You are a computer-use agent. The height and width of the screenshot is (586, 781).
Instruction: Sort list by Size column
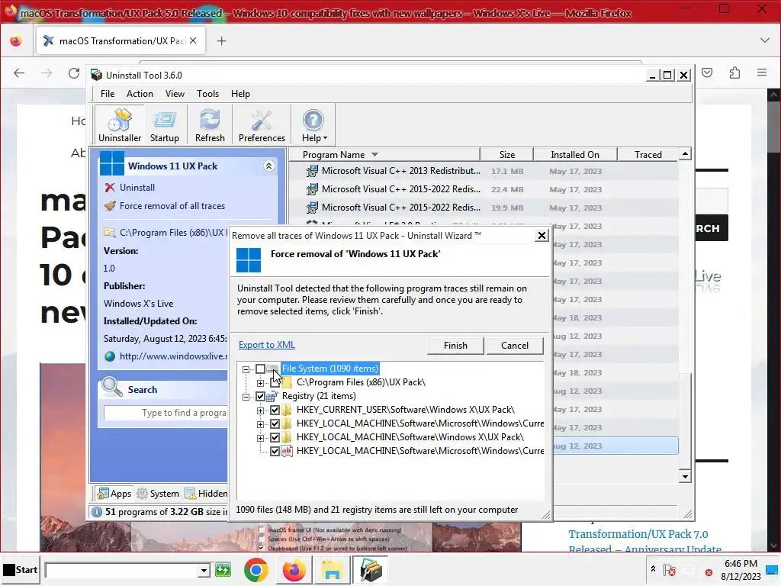506,154
